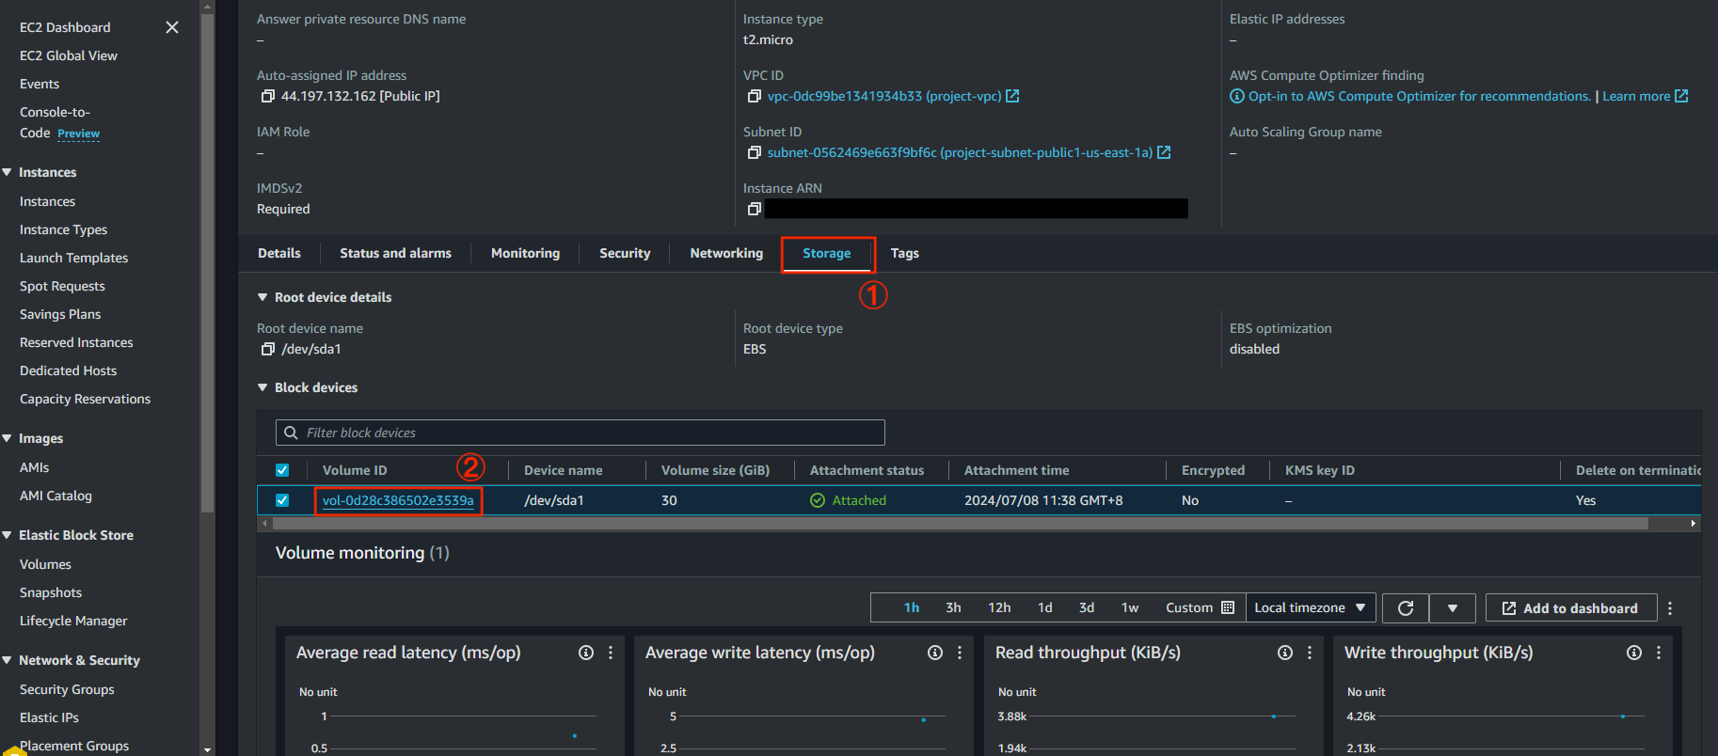1718x756 pixels.
Task: Open the volume monitoring overflow menu
Action: point(1670,608)
